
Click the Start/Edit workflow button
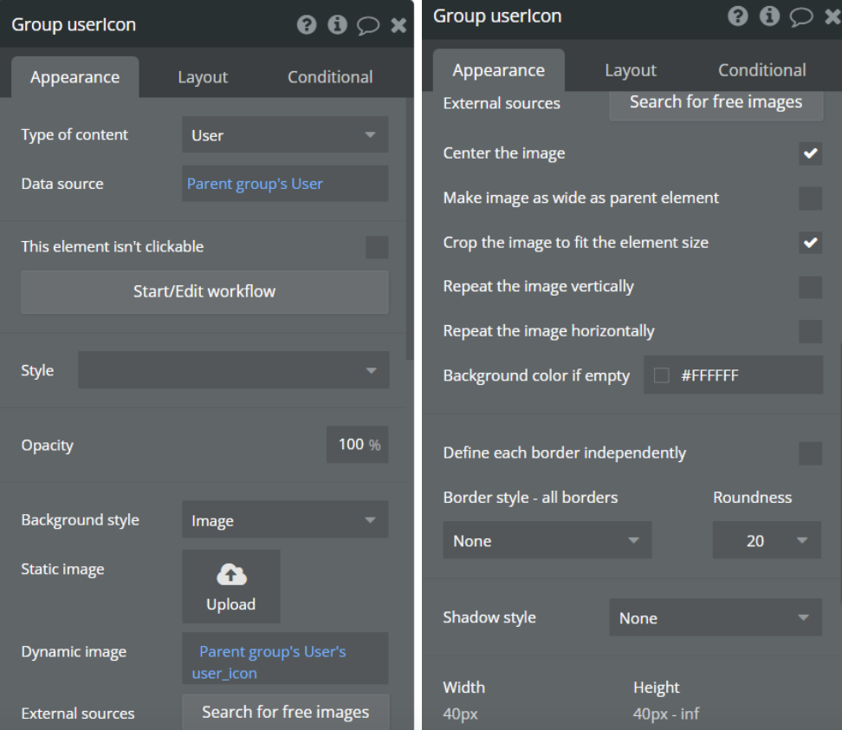(204, 292)
